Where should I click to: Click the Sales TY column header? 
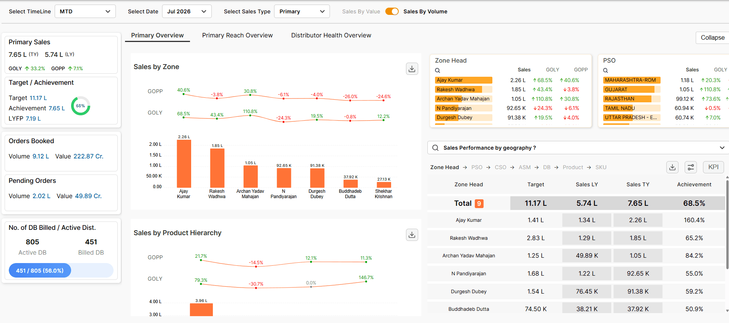[x=638, y=184]
